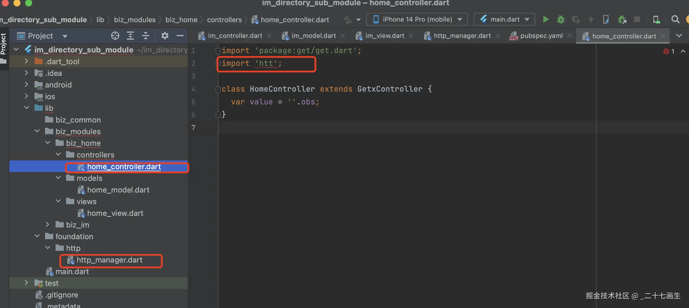Run the app with the green play icon
689x308 pixels.
click(x=545, y=20)
